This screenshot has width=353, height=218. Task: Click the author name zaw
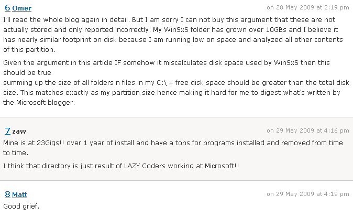(x=19, y=132)
